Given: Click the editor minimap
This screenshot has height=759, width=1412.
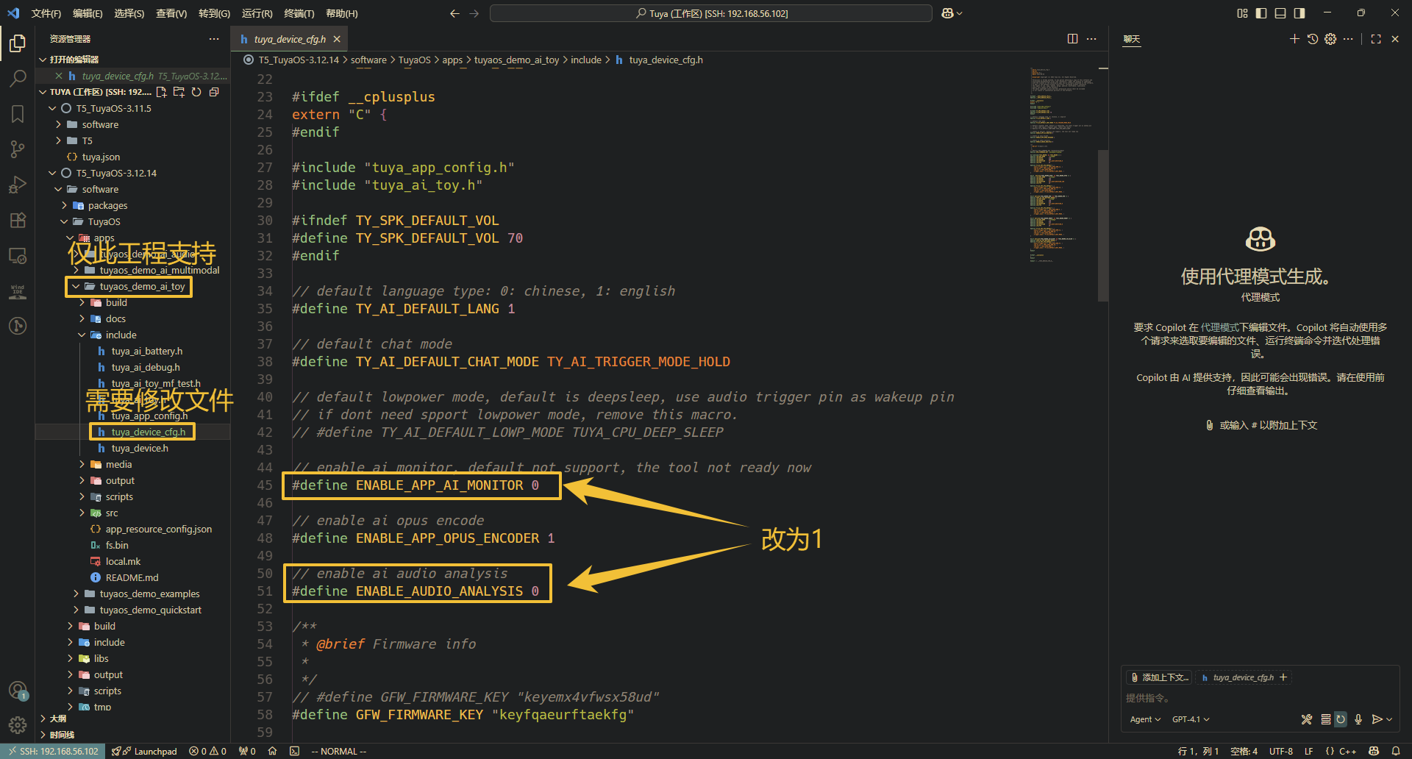Looking at the screenshot, I should (1062, 165).
